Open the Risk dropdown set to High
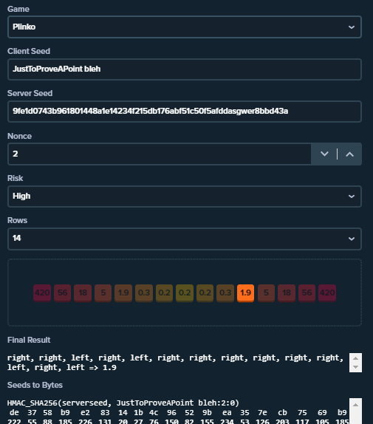 point(185,196)
